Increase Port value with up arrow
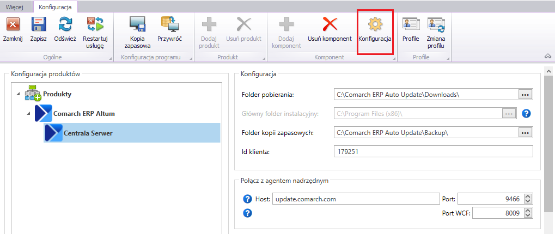Image resolution: width=555 pixels, height=234 pixels. [528, 196]
